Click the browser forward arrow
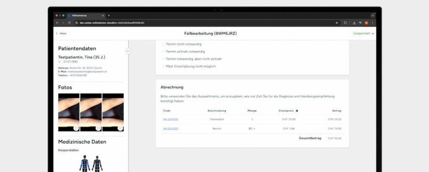The image size is (429, 172). pyautogui.click(x=63, y=23)
